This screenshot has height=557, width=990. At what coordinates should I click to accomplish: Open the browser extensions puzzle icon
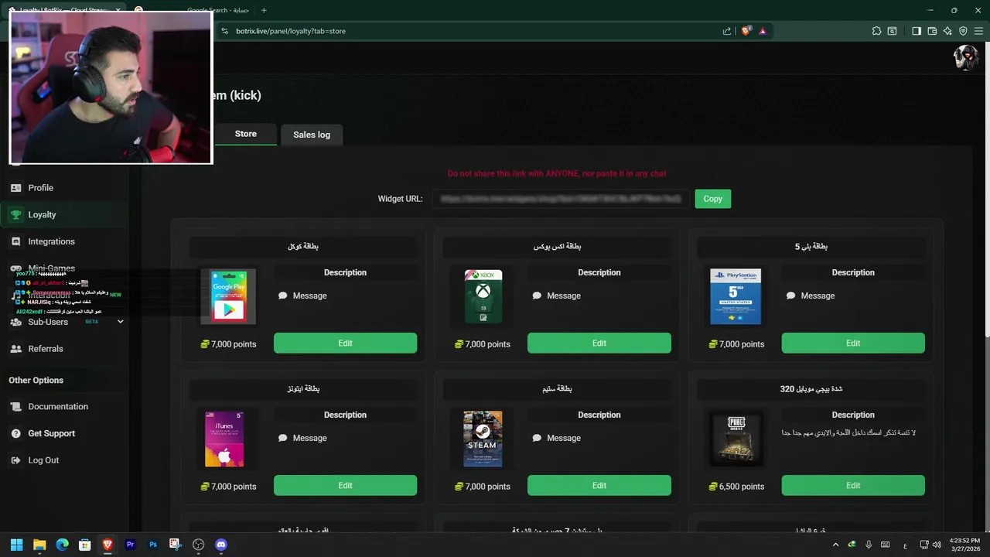pyautogui.click(x=876, y=31)
